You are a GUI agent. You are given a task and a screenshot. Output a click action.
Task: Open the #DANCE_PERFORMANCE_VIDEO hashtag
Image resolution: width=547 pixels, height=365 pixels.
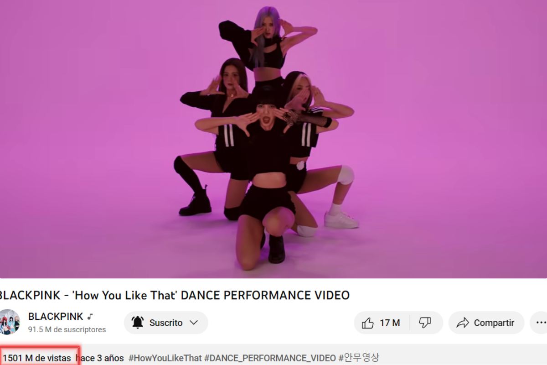tap(270, 358)
